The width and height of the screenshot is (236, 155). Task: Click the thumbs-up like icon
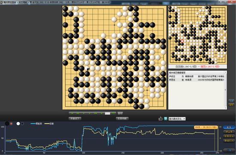tap(160, 119)
